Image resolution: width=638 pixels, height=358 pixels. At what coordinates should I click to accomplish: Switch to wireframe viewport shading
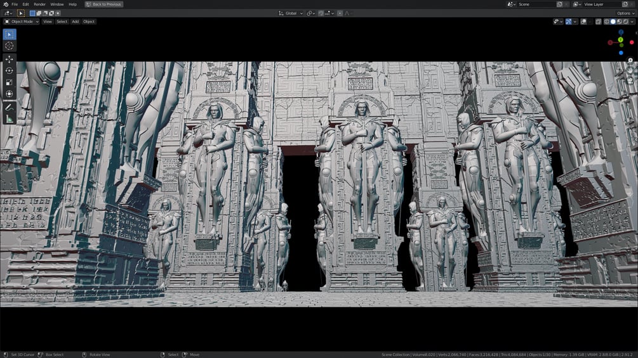pos(607,22)
